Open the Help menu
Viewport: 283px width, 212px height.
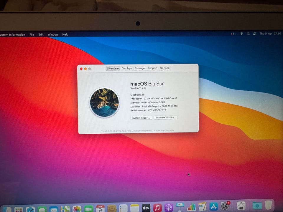coord(65,34)
